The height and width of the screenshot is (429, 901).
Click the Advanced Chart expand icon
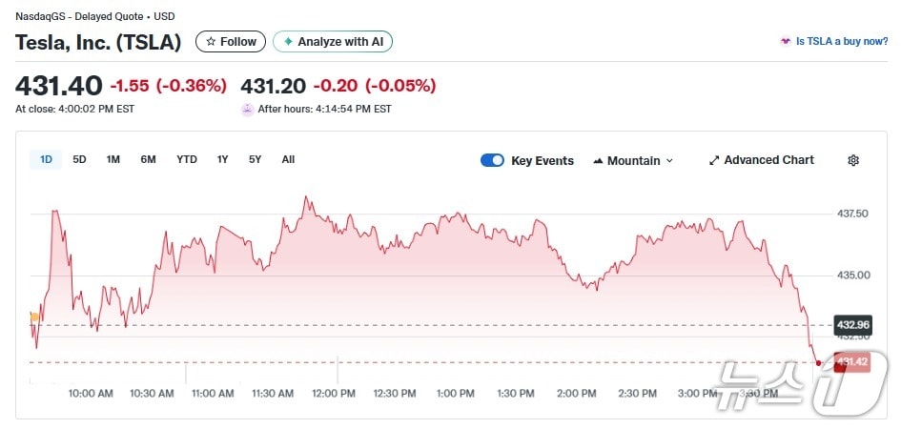(714, 160)
